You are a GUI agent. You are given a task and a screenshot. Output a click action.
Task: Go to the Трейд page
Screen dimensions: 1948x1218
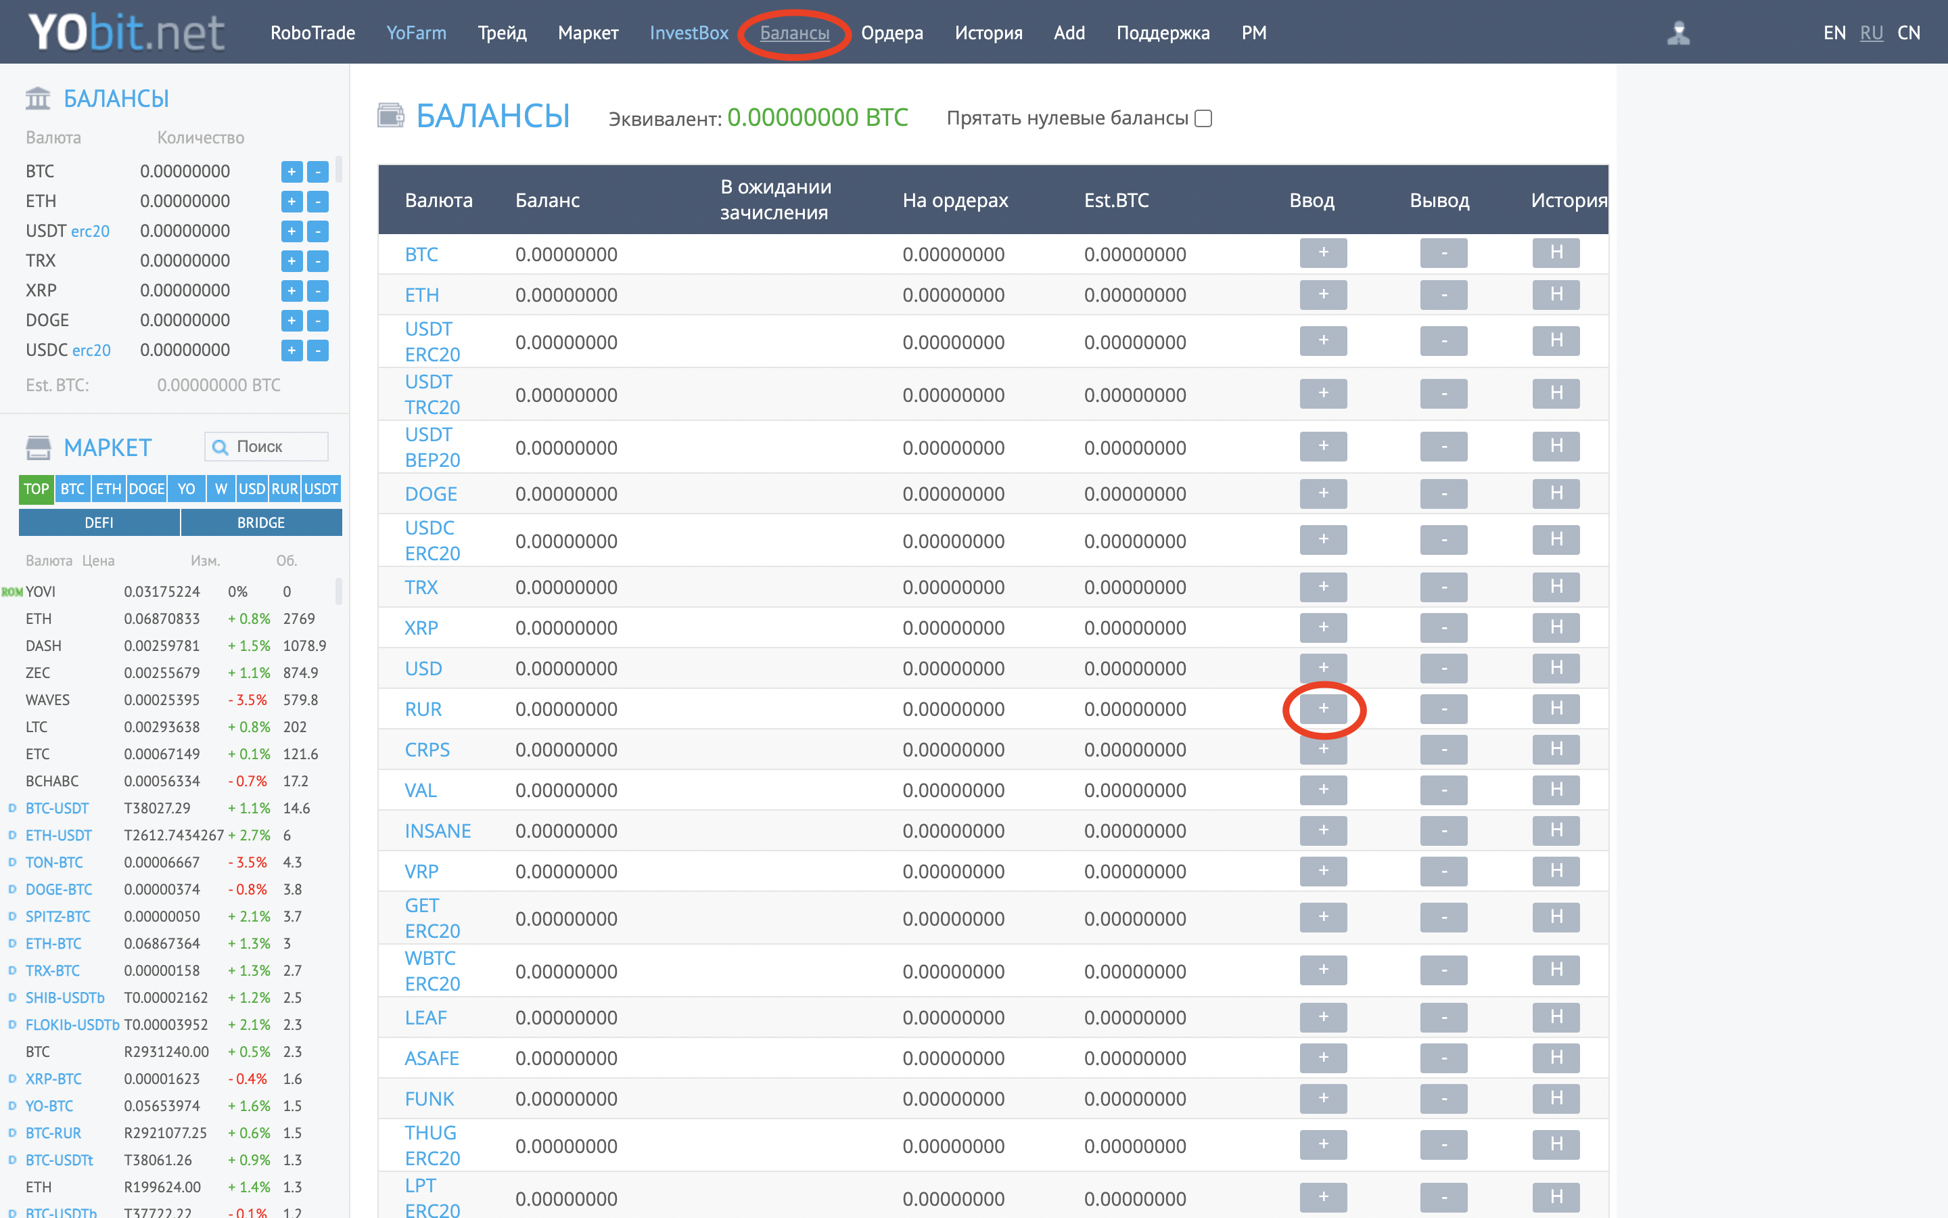click(503, 33)
